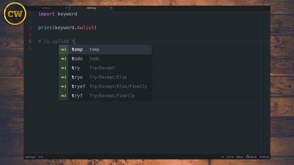Screen dimensions: 294x165
Task: Click the modified dot on the name.py tab
Action: click(66, 8)
